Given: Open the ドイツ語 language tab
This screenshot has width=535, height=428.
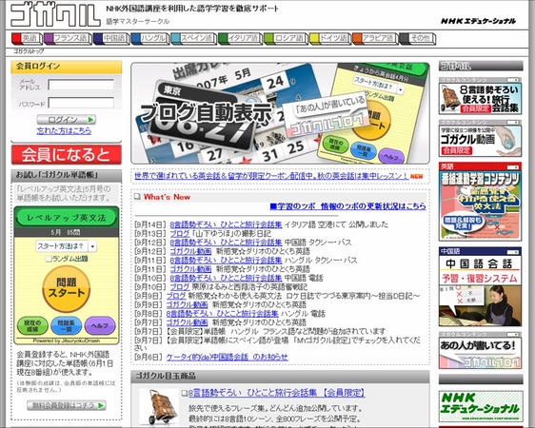Looking at the screenshot, I should [x=330, y=38].
